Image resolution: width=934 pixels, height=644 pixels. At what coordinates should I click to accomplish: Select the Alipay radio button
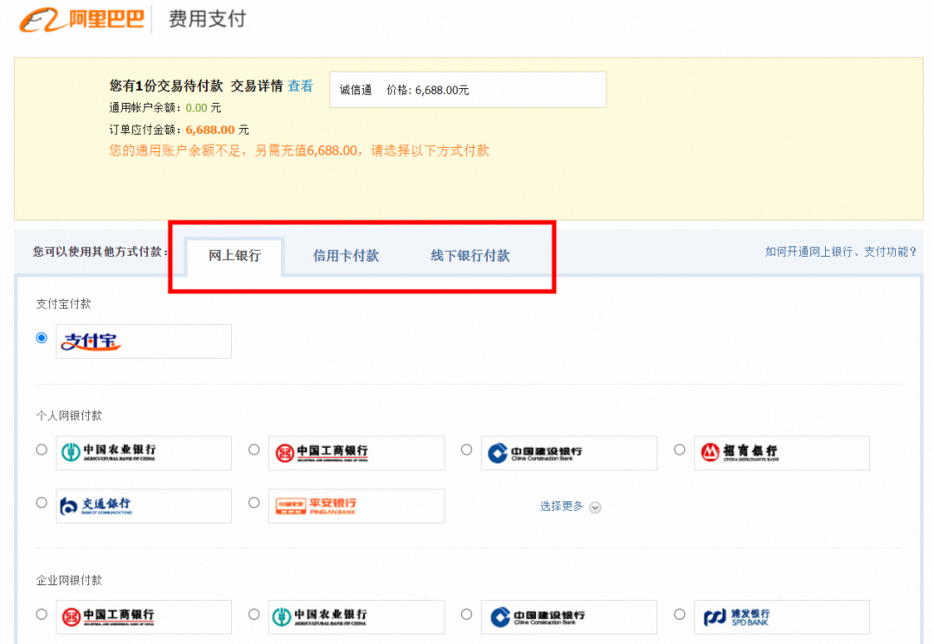(x=42, y=338)
